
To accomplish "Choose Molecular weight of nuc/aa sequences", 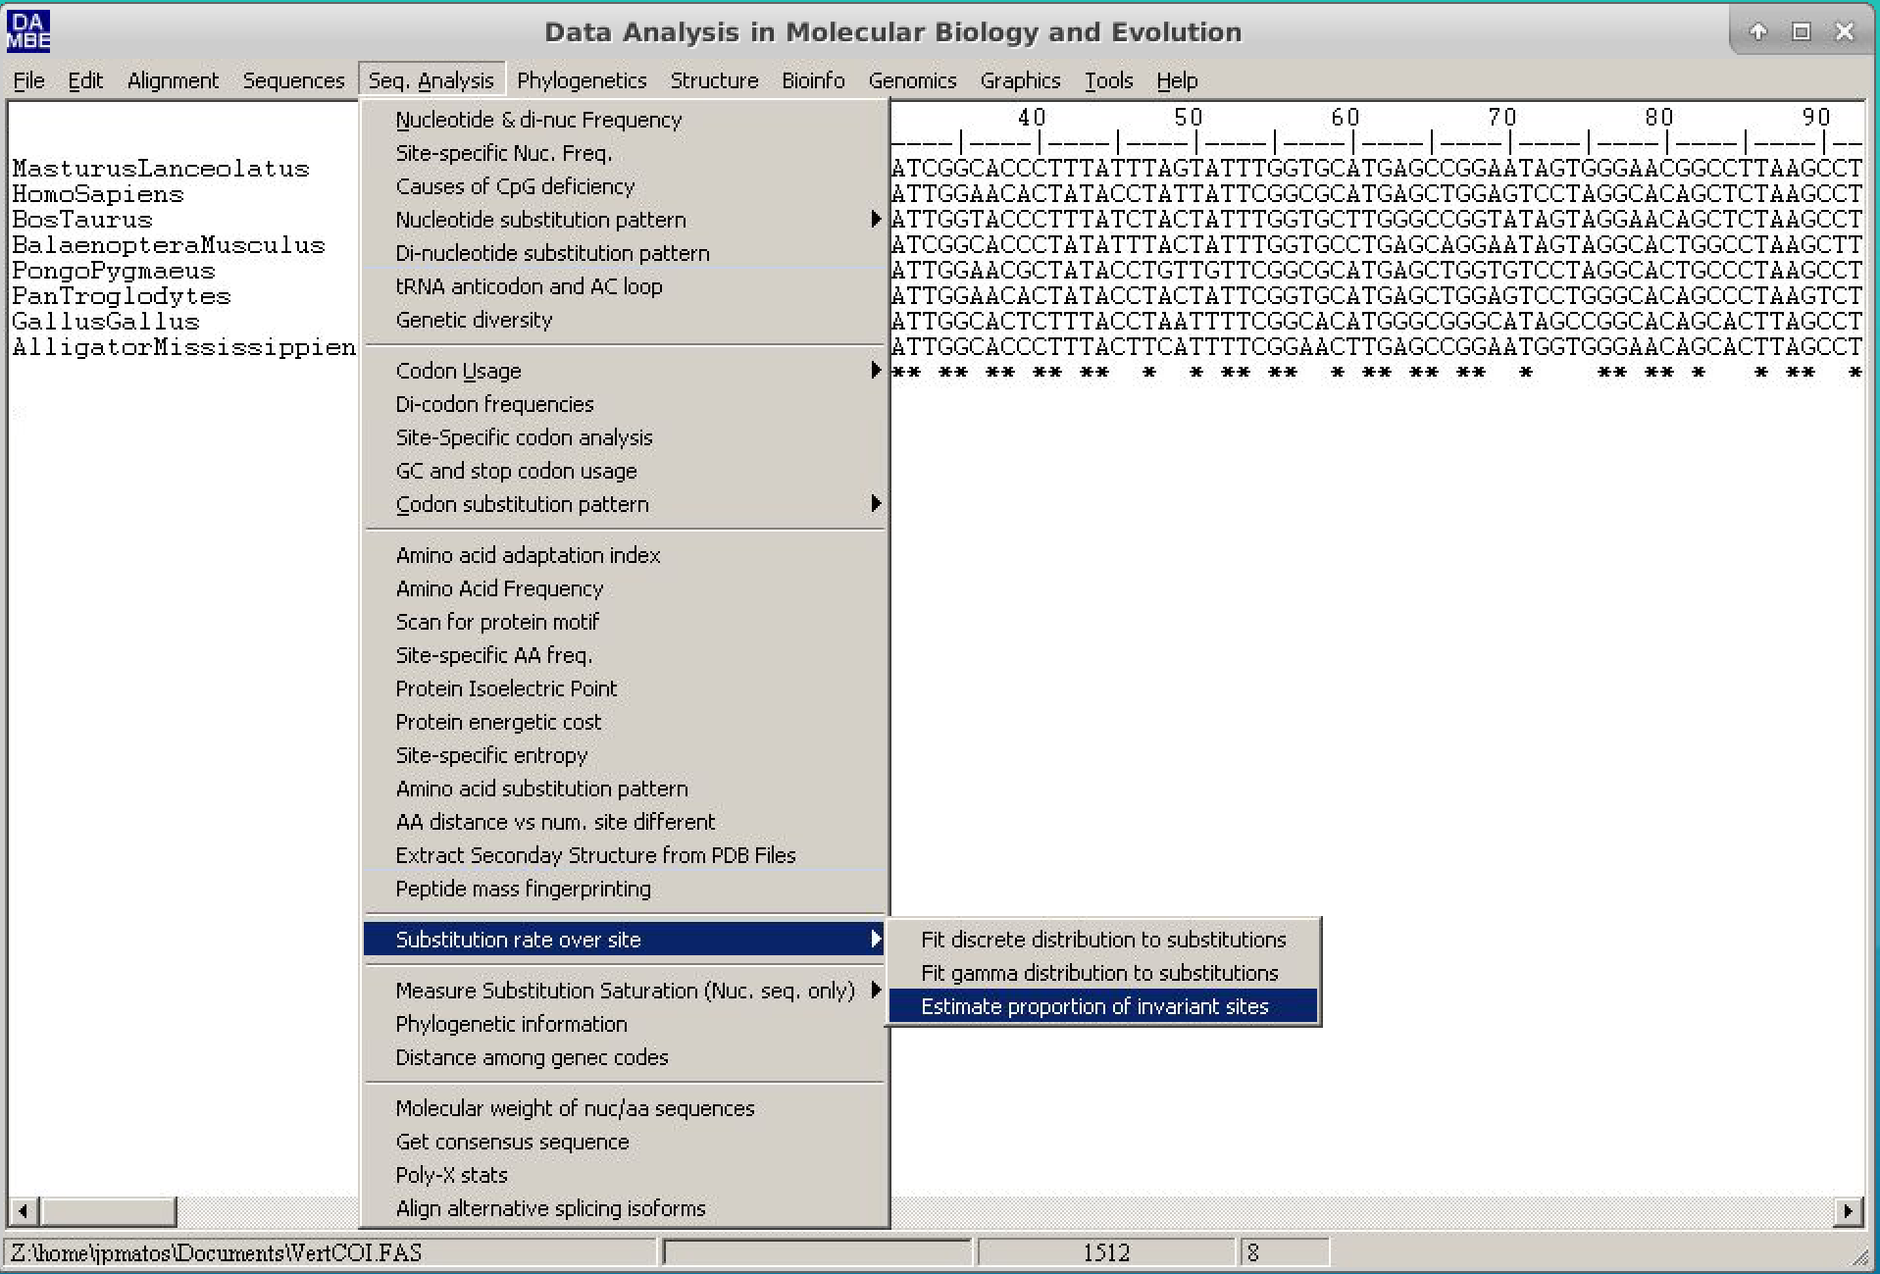I will 625,1108.
